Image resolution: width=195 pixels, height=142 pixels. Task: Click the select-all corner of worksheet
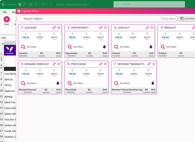coord(2,43)
